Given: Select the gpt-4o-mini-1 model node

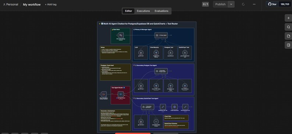Looking at the screenshot, I should [x=141, y=86].
